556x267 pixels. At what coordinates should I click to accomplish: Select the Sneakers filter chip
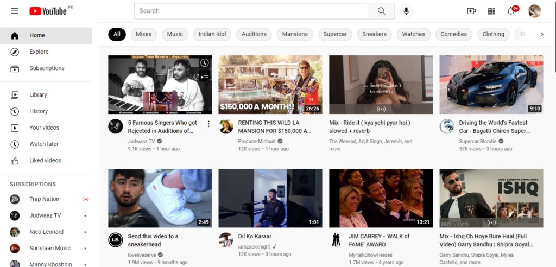tap(375, 34)
